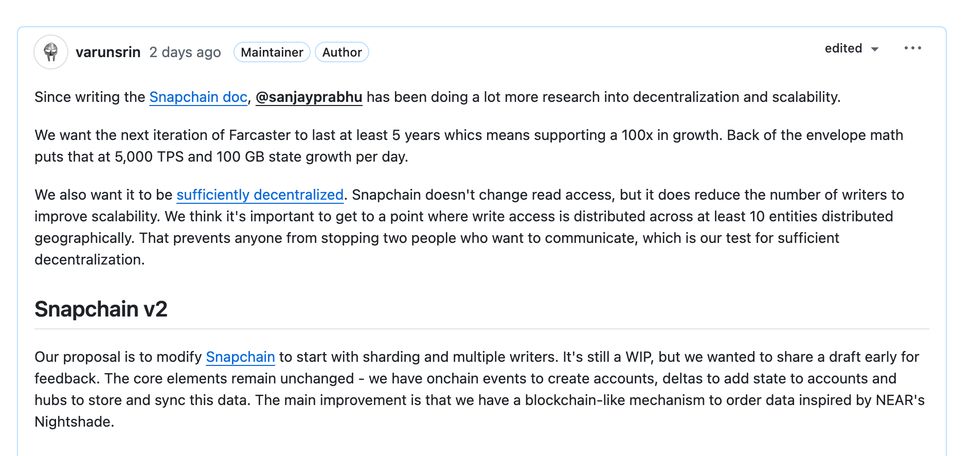The width and height of the screenshot is (971, 456).
Task: Click the edited dropdown caret icon
Action: (x=875, y=49)
